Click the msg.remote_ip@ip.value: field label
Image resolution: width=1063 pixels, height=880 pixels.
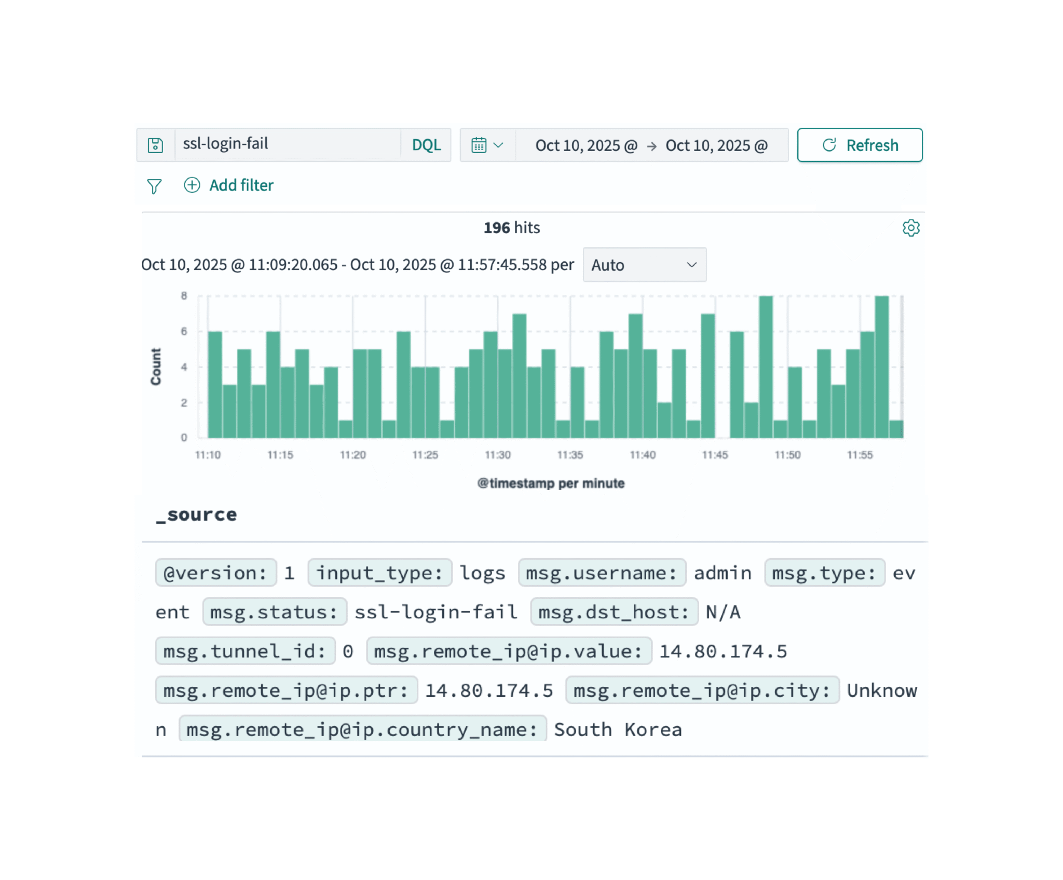(509, 651)
